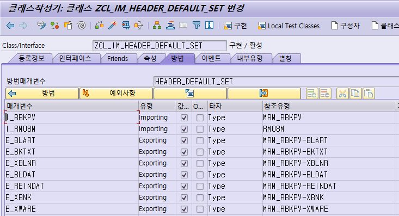399x216 pixels.
Task: Click the 유형 column header
Action: (157, 106)
